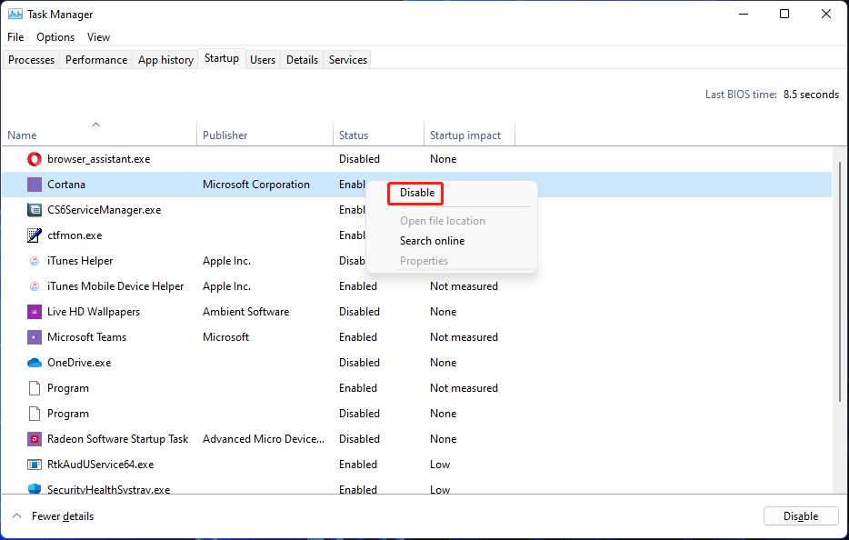849x540 pixels.
Task: Click the ctfmon.exe pen icon
Action: click(x=35, y=235)
